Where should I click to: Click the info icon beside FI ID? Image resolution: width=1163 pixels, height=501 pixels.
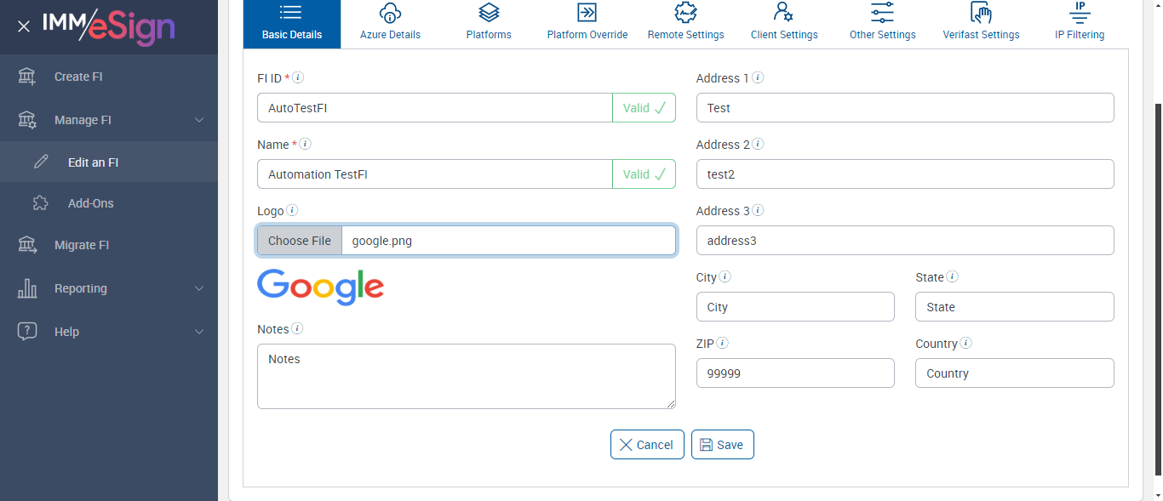pos(298,77)
